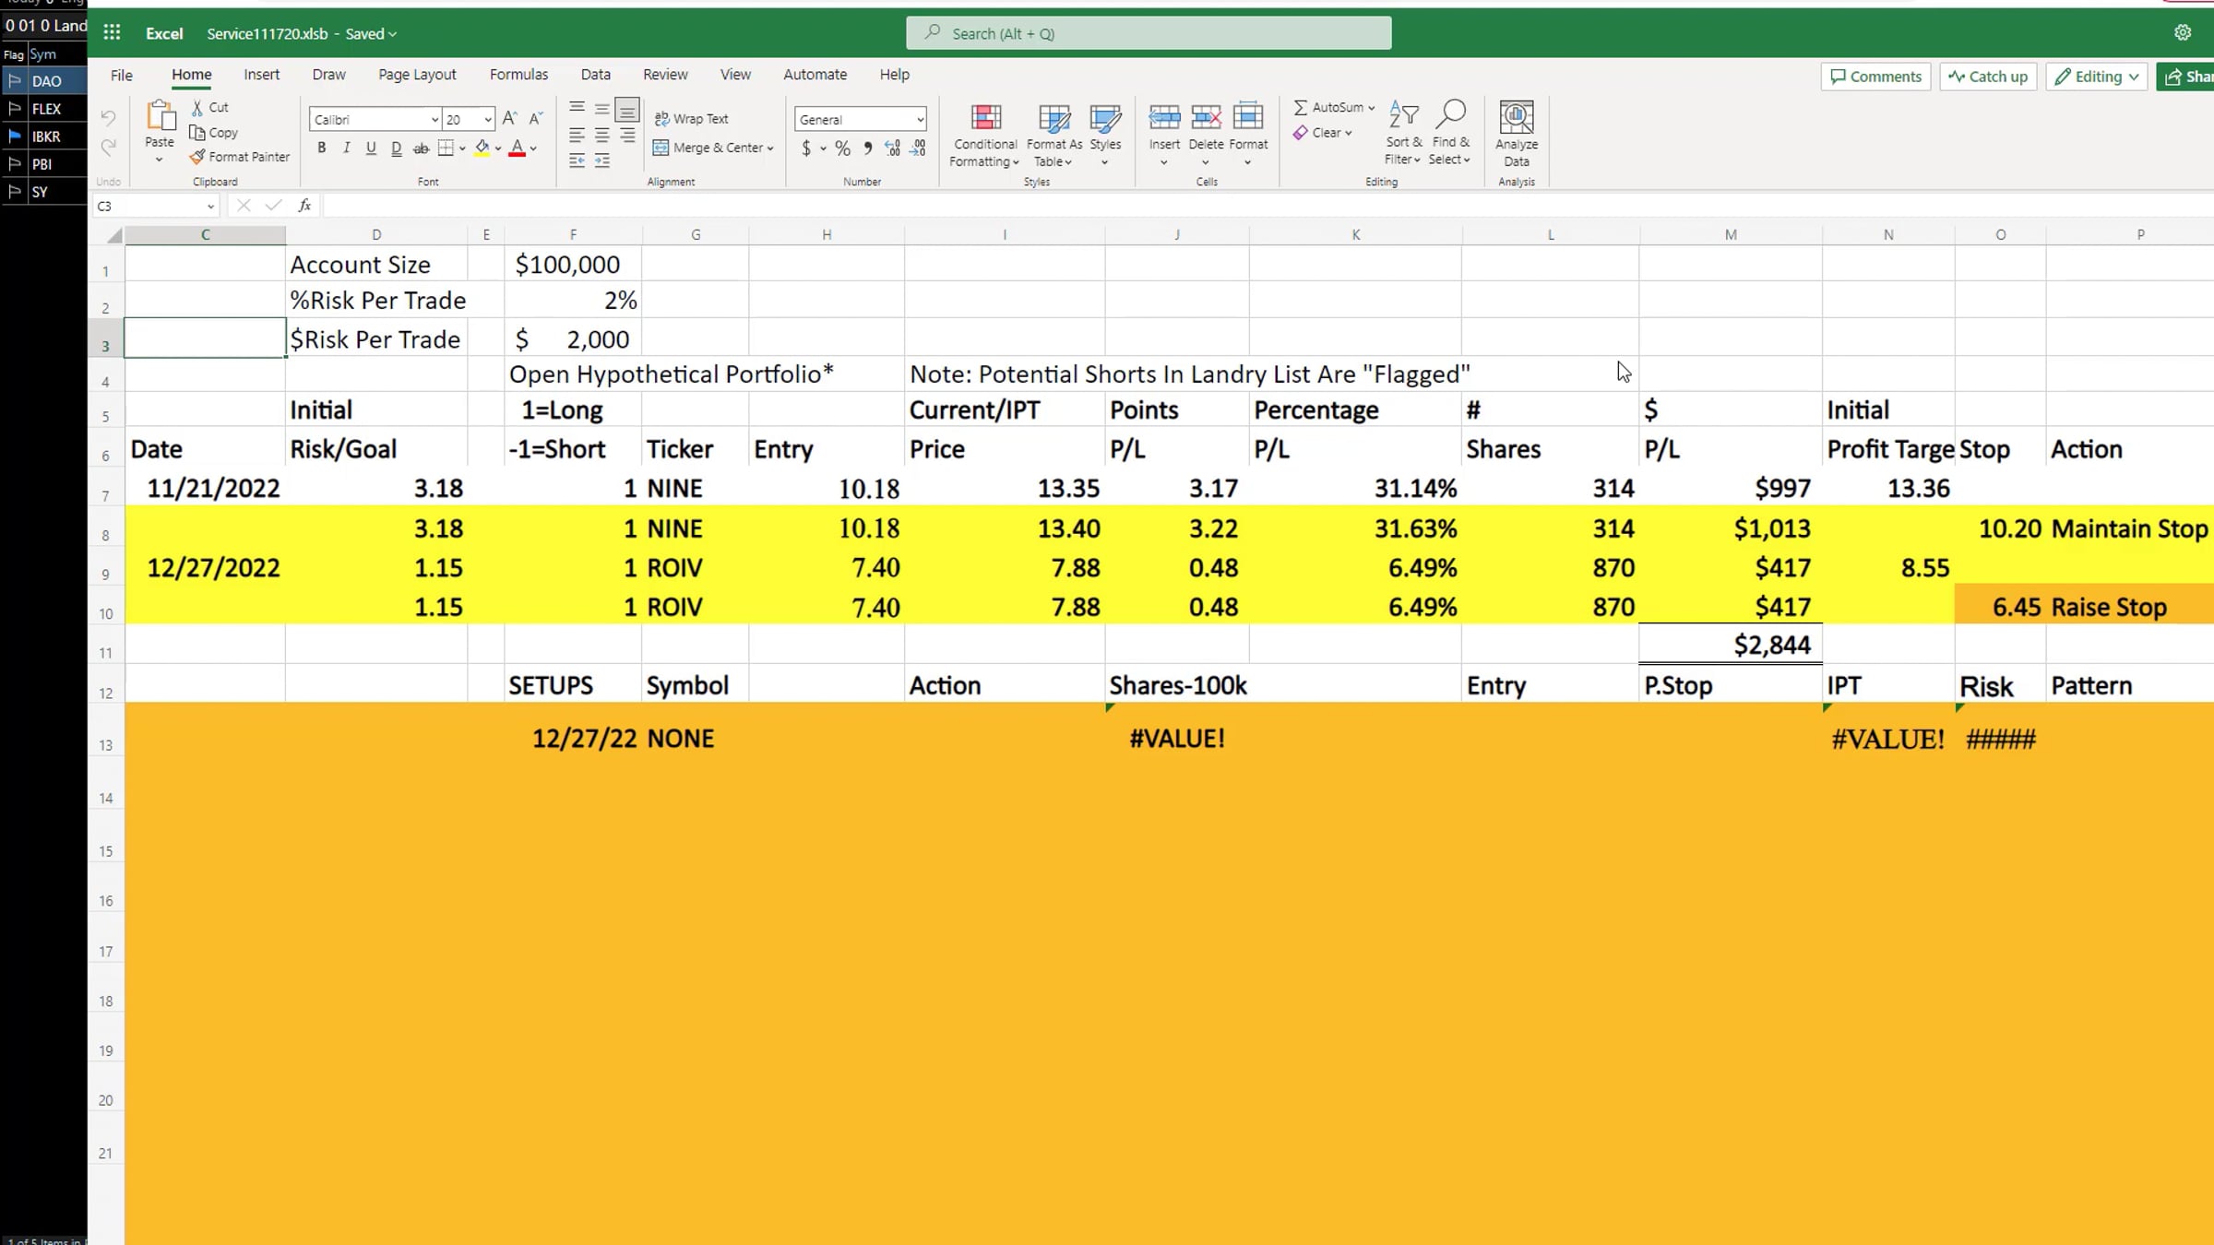Click the Catch up button
2214x1245 pixels.
point(1989,77)
